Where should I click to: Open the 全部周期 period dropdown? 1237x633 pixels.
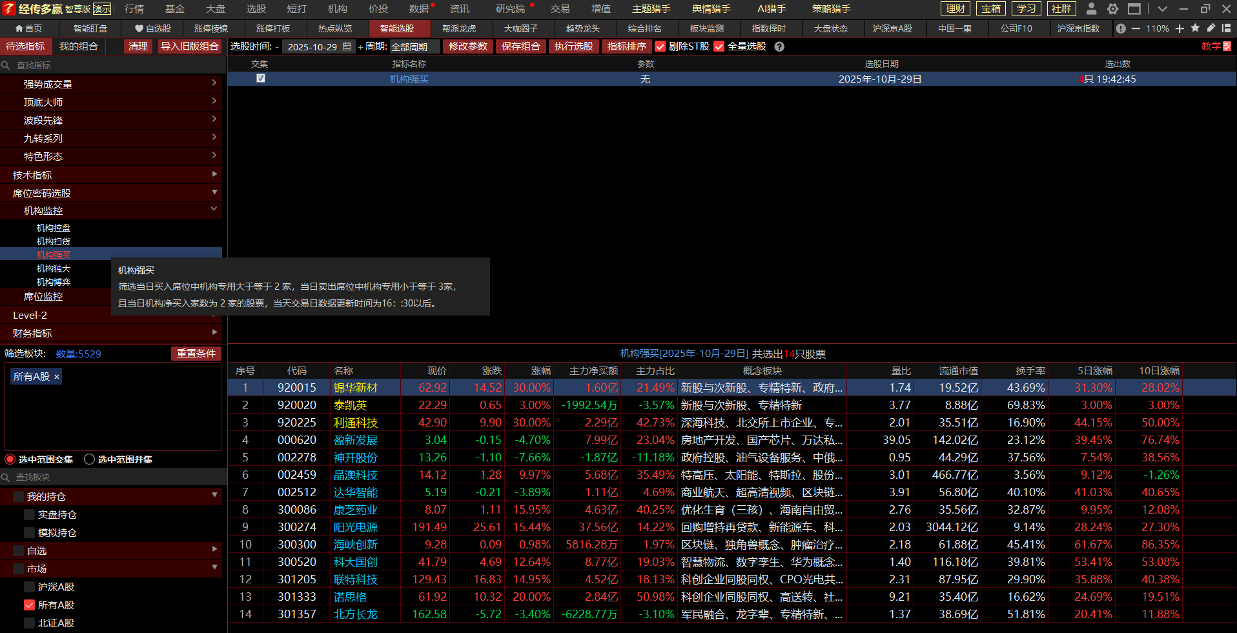click(414, 46)
